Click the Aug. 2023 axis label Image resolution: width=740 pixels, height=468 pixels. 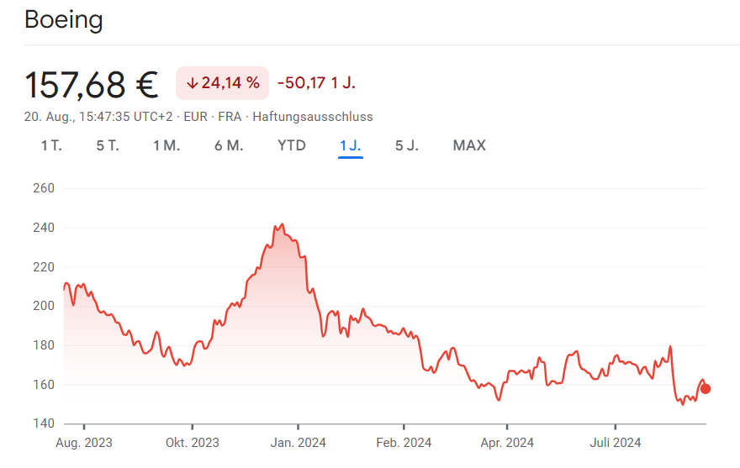point(84,443)
